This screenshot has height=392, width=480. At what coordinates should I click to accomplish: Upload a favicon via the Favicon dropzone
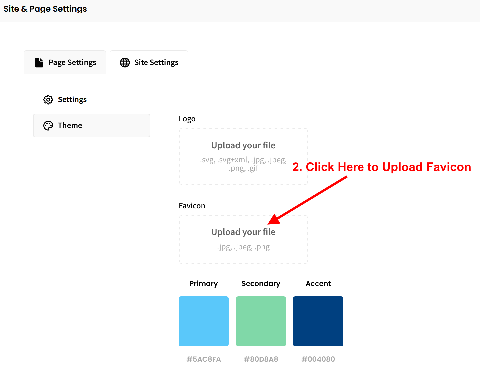(x=243, y=239)
